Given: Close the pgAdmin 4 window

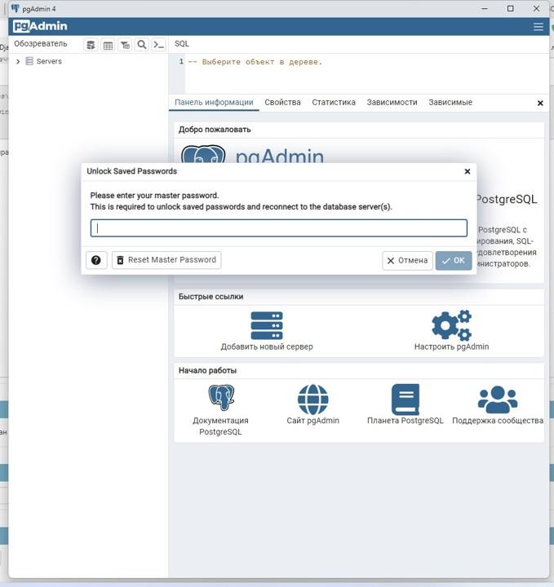Looking at the screenshot, I should coord(536,9).
